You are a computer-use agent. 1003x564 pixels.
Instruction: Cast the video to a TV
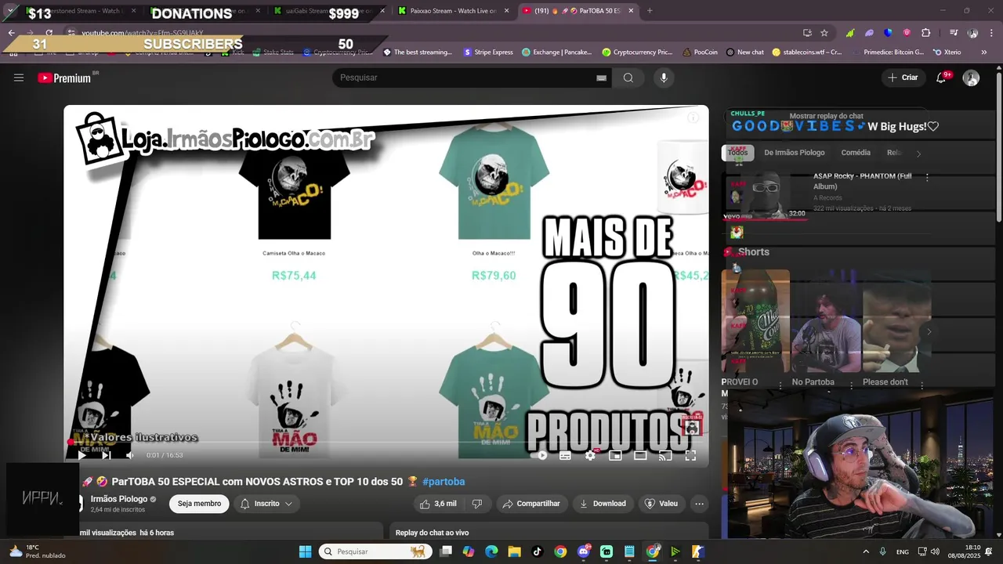tap(665, 455)
